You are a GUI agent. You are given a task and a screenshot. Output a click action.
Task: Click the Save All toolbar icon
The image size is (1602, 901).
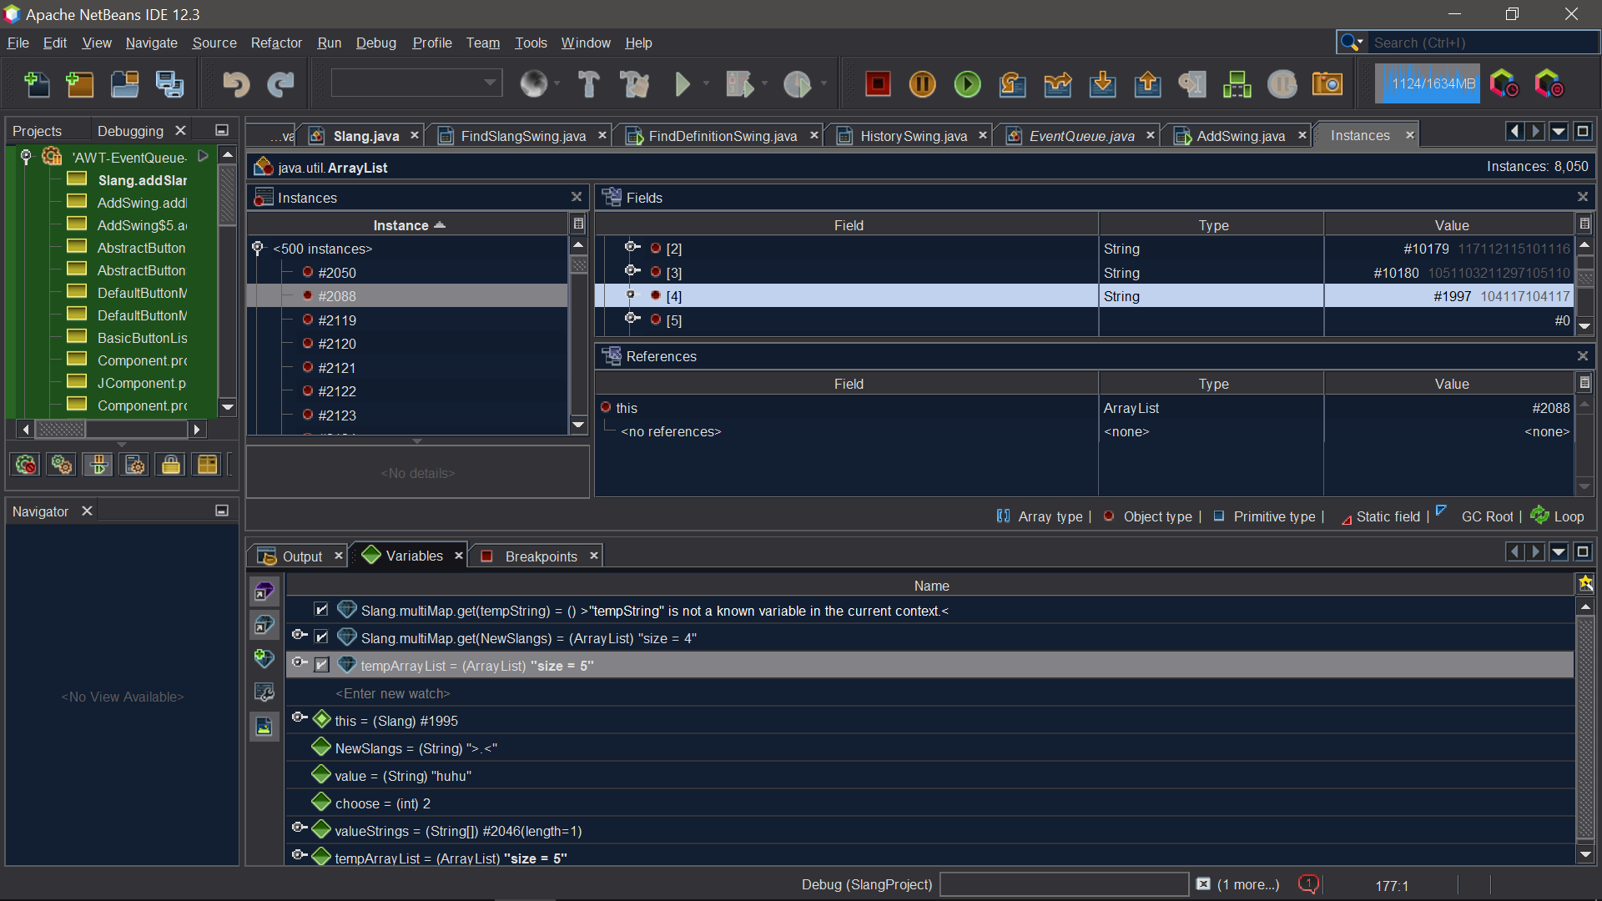point(170,84)
